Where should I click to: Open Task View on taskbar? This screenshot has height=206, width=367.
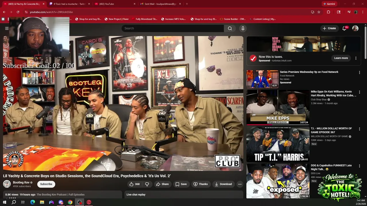pyautogui.click(x=23, y=202)
